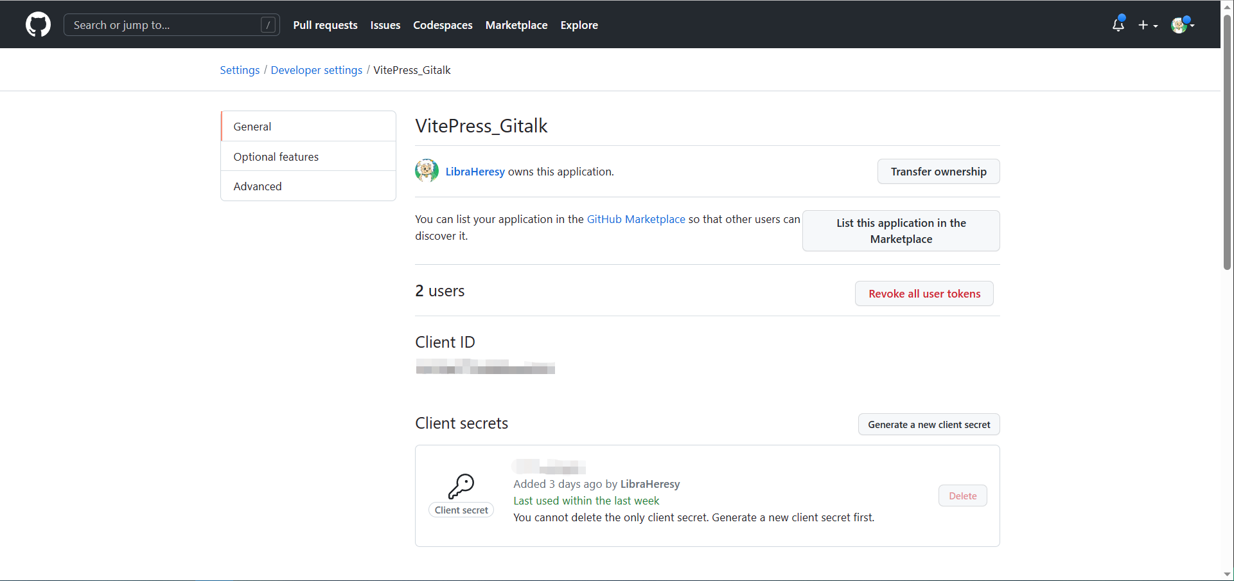Select the Optional features sidebar tab
This screenshot has width=1234, height=581.
[x=308, y=156]
